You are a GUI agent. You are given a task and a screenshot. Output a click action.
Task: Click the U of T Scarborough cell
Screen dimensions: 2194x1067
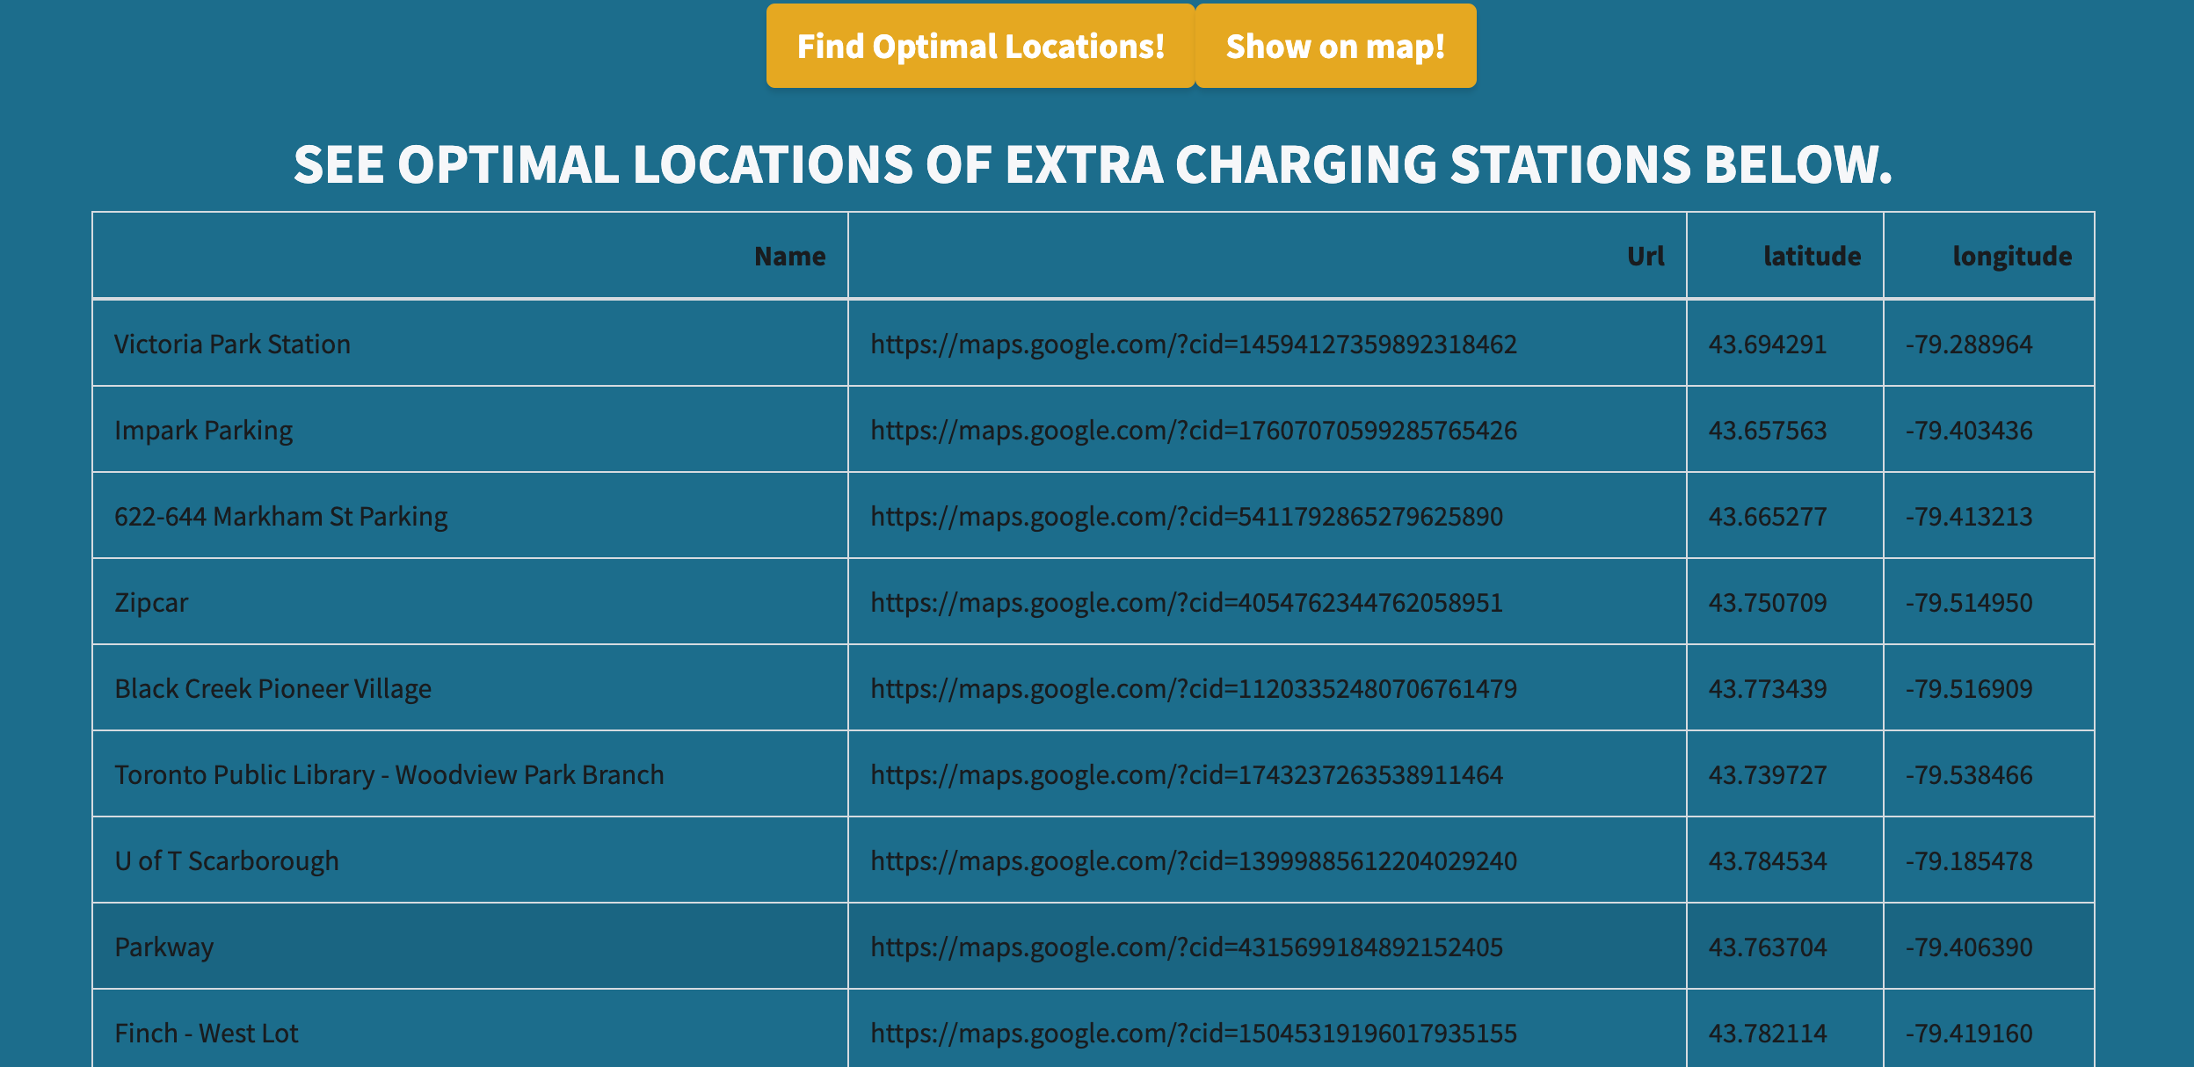click(470, 860)
